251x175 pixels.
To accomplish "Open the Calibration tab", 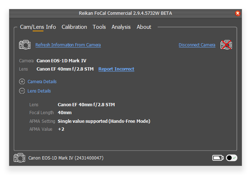I will click(74, 27).
